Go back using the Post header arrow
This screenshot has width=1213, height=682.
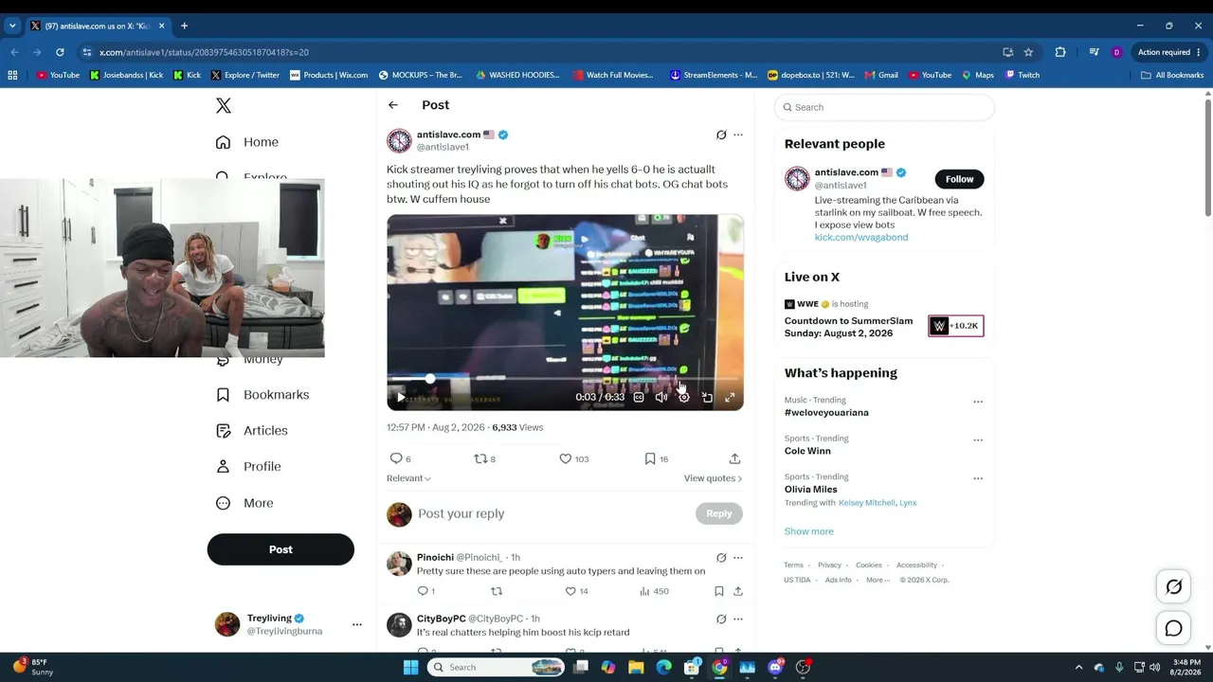pos(393,105)
